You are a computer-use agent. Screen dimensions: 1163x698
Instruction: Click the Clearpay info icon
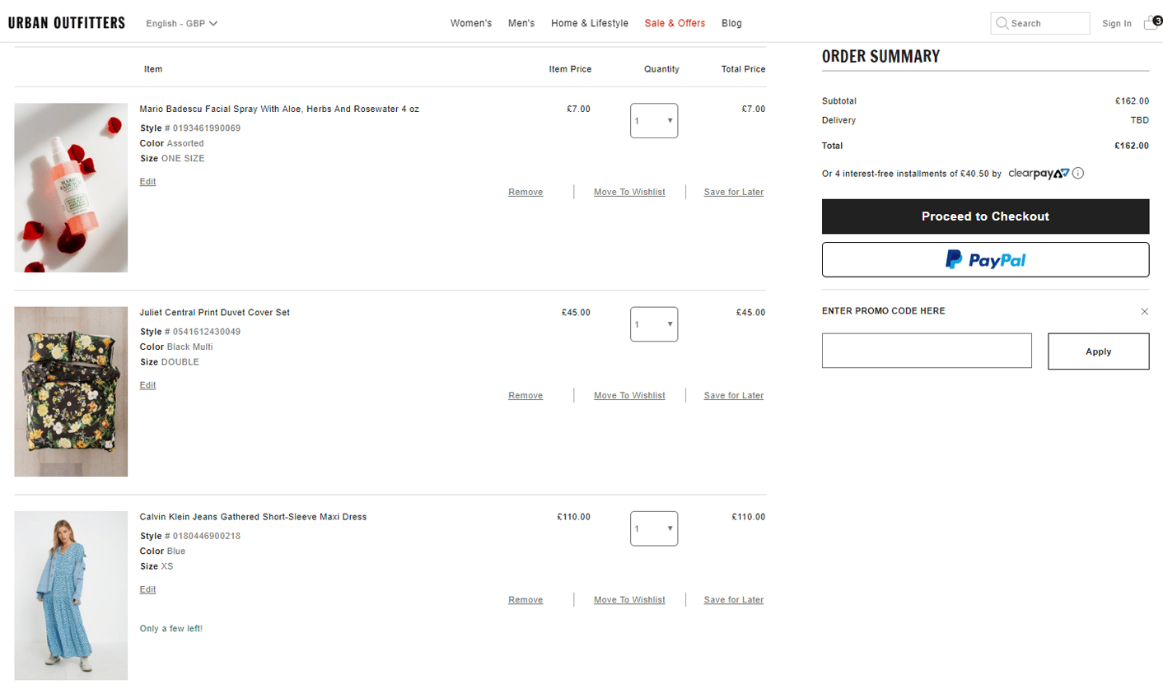(x=1076, y=174)
